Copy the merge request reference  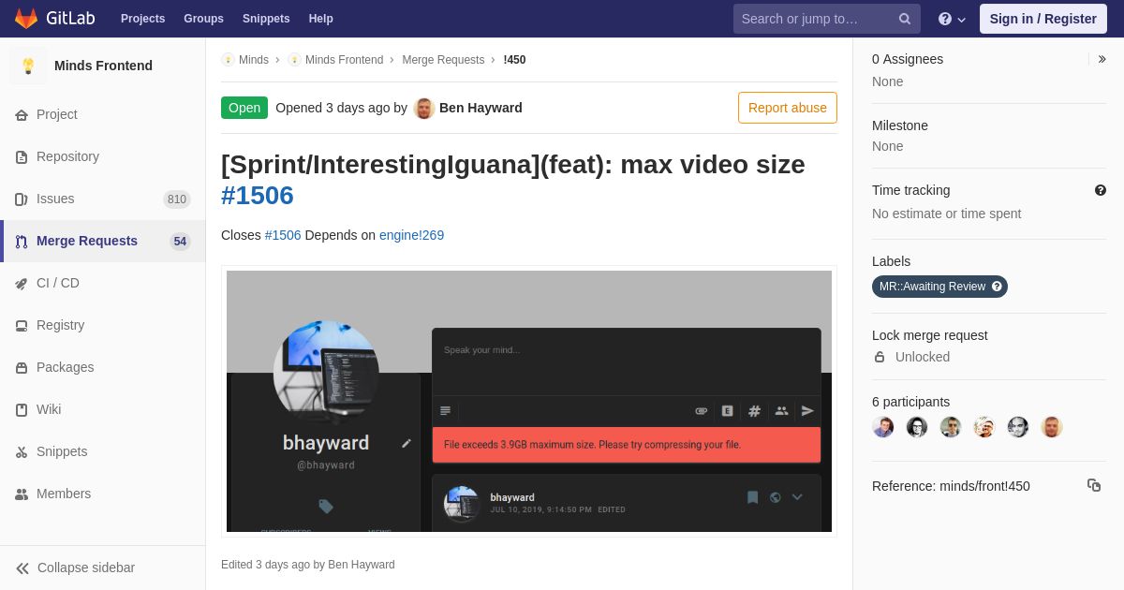1094,485
